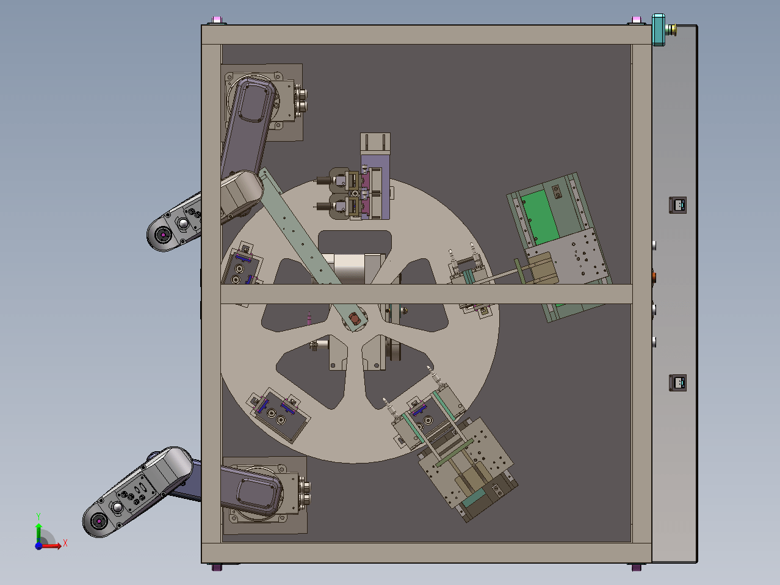Select the top-left purple leveling foot
Image resolution: width=780 pixels, height=585 pixels.
(217, 21)
